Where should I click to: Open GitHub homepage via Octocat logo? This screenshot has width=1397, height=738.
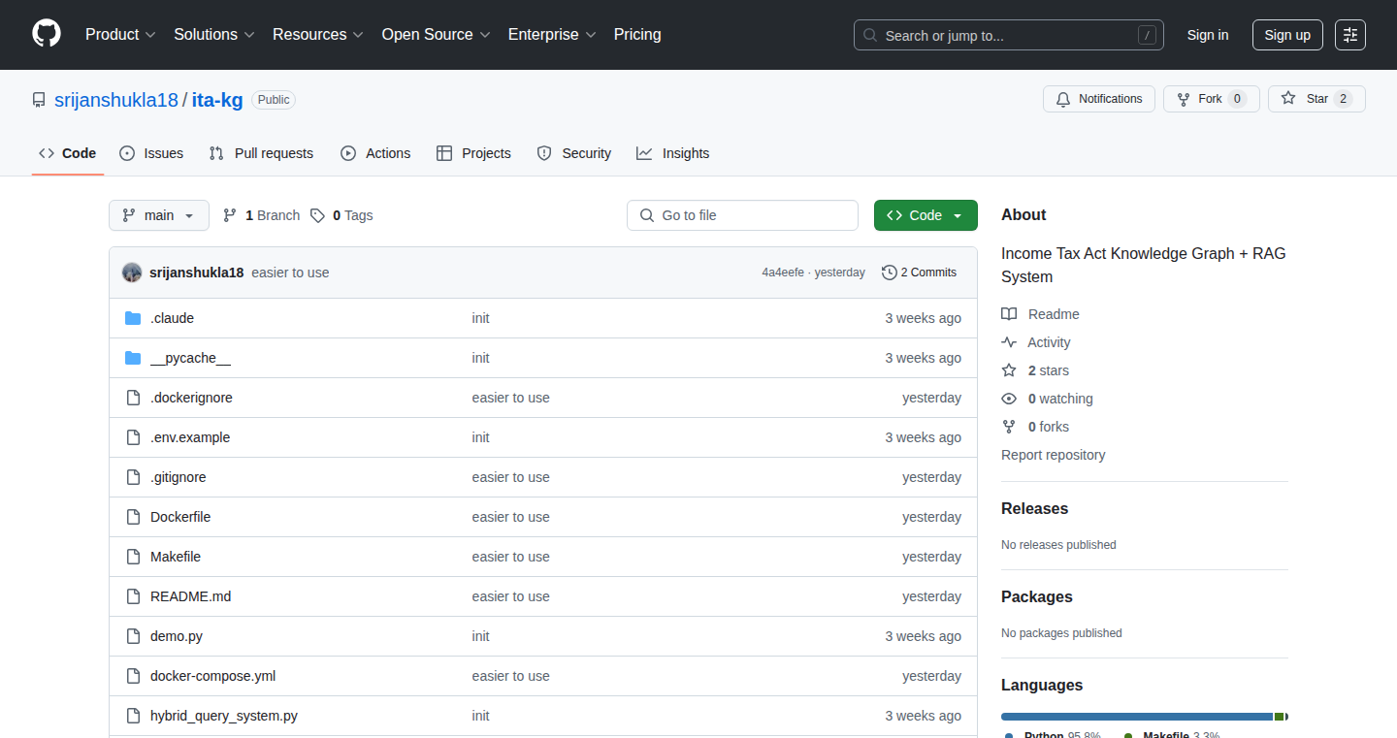click(x=46, y=34)
